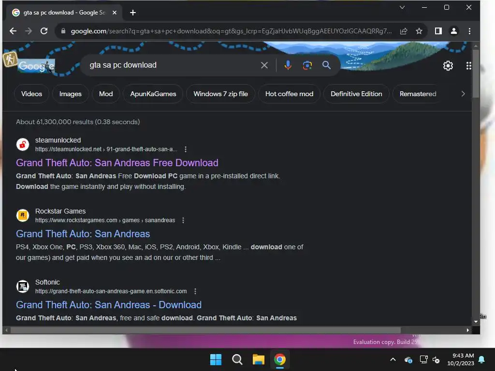Clear the search box text
495x371 pixels.
264,65
